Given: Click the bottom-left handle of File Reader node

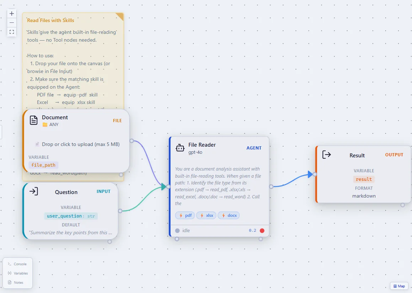Looking at the screenshot, I should (x=177, y=239).
